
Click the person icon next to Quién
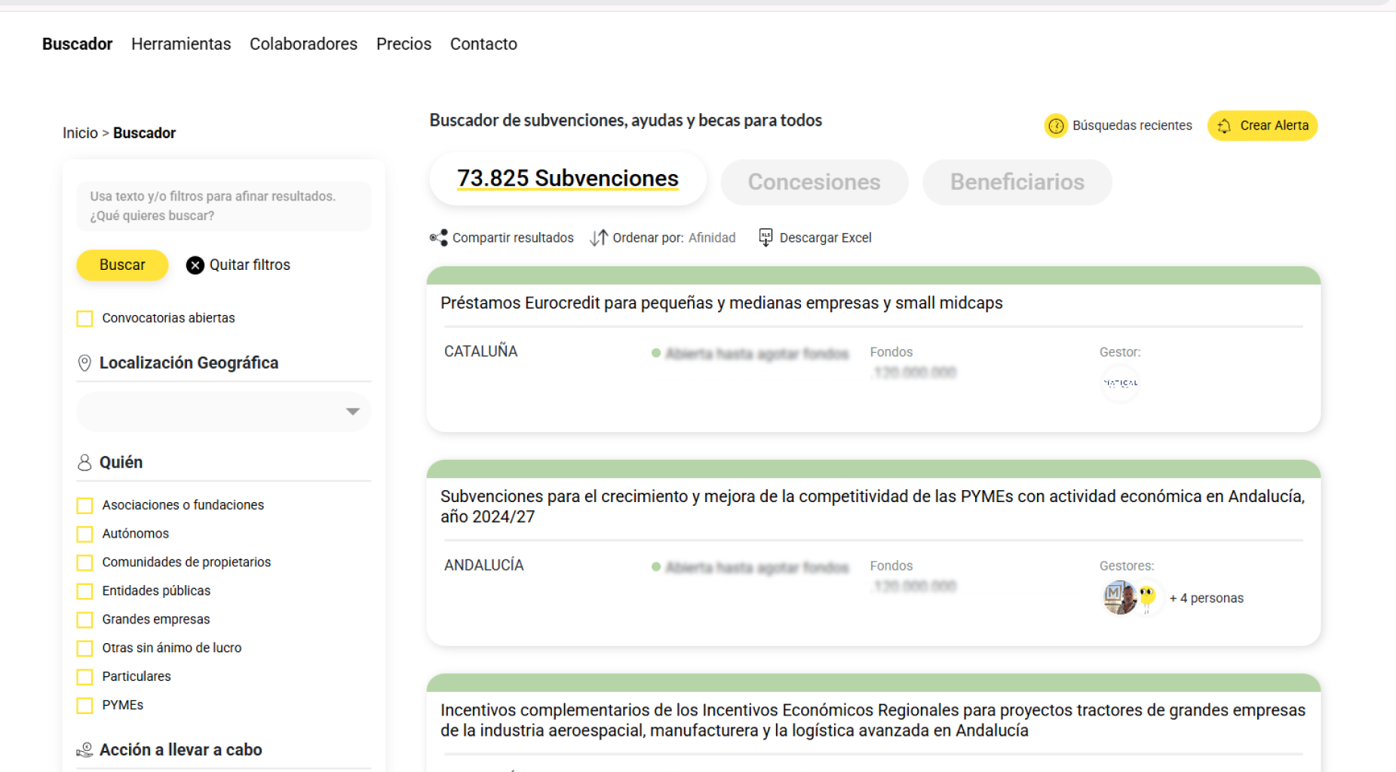coord(84,462)
